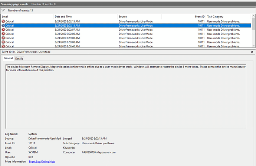Click the critical icon on the 9:02:06 AM row

pos(3,34)
